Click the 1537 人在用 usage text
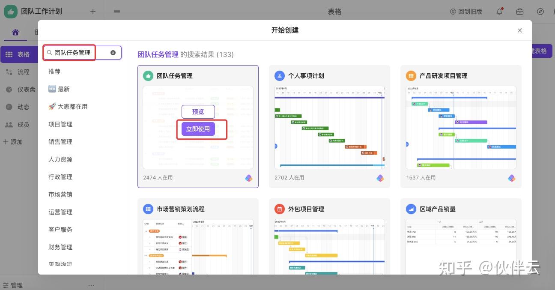 point(421,177)
